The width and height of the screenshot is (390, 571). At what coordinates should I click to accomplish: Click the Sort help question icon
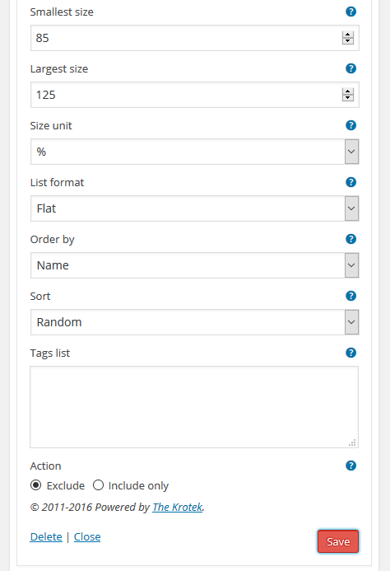click(351, 296)
